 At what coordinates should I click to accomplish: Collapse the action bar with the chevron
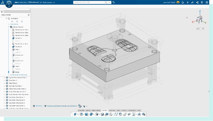click(x=71, y=113)
